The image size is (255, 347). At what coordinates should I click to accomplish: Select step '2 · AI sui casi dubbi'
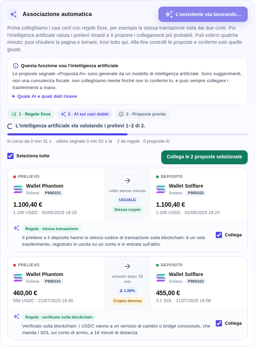pyautogui.click(x=85, y=114)
